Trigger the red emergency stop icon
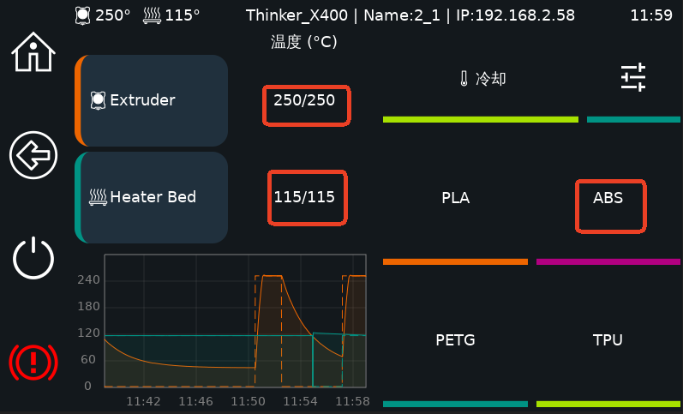683x414 pixels. point(33,362)
